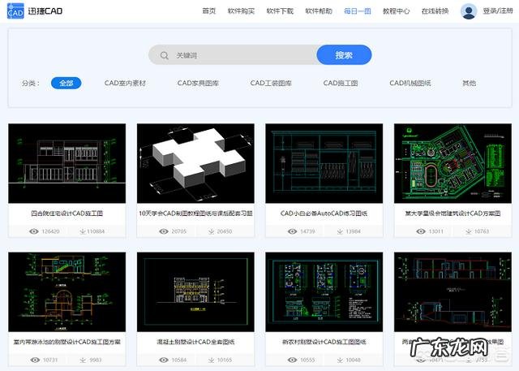Open the campus site plan thumbnail

click(453, 163)
